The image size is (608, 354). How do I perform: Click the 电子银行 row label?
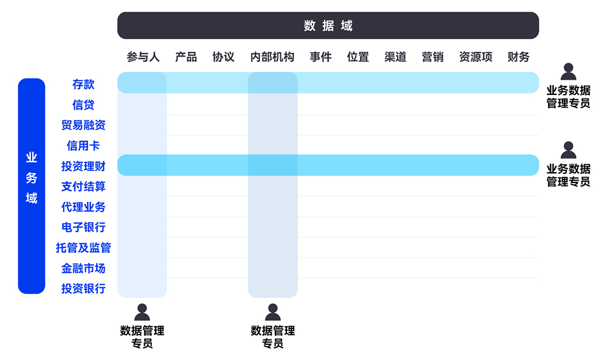pyautogui.click(x=83, y=227)
